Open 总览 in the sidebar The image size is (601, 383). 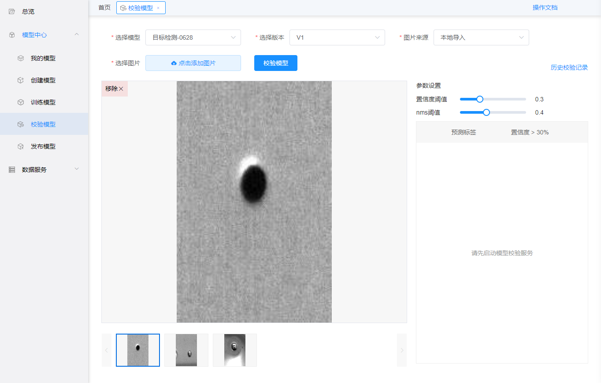(28, 11)
